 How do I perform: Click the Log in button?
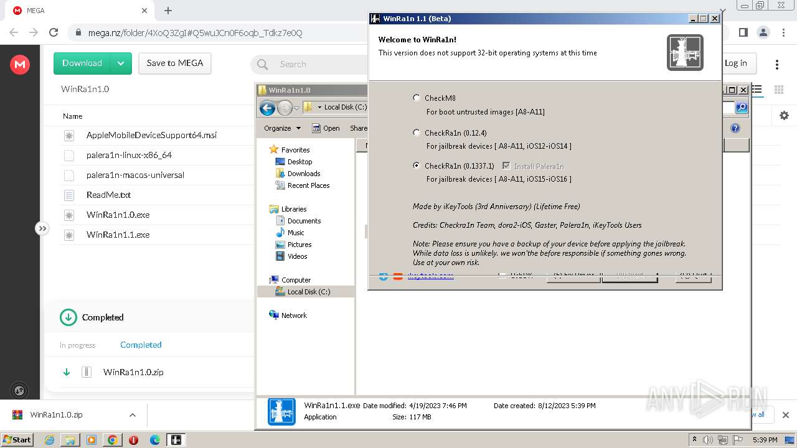pos(736,63)
